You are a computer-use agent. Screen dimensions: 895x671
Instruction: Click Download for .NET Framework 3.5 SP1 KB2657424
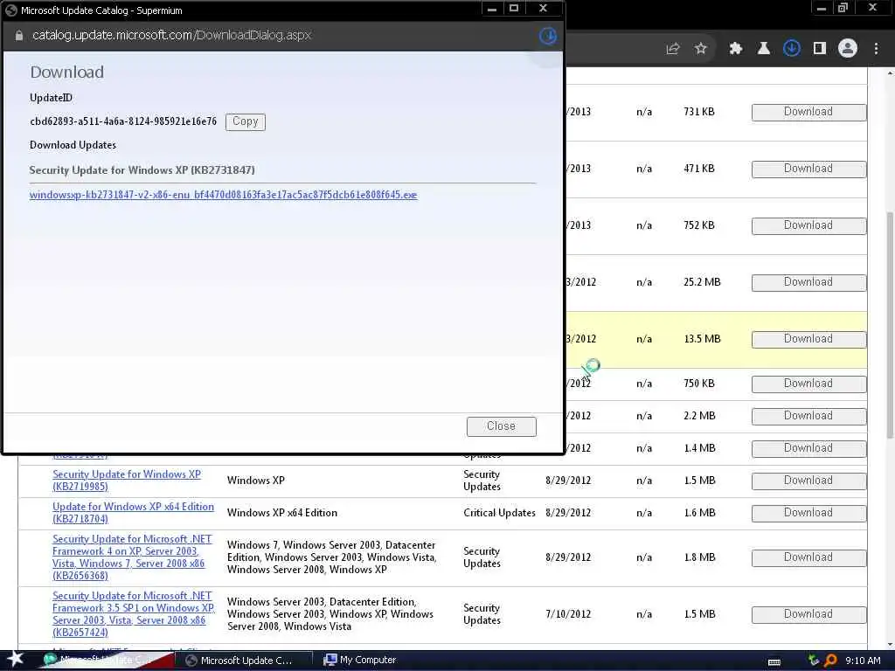(x=808, y=614)
